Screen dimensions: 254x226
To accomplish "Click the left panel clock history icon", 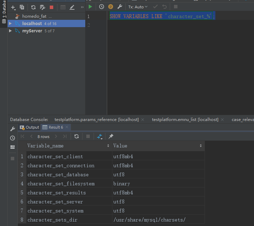I will click(x=13, y=138).
